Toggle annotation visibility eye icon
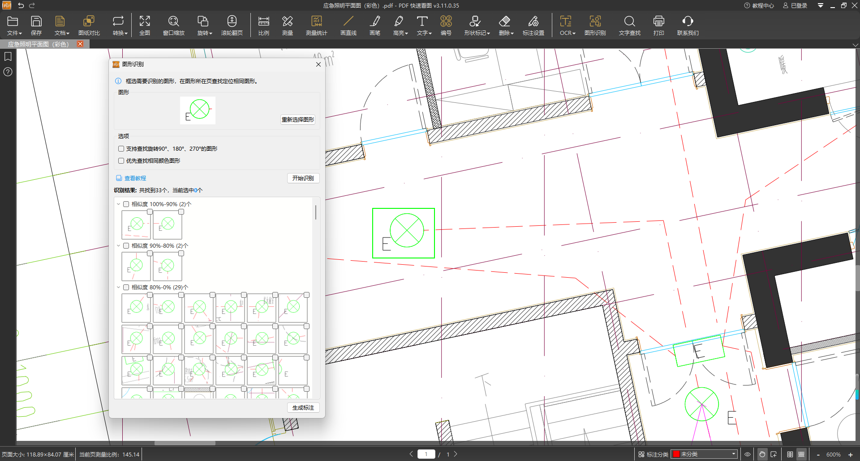This screenshot has height=461, width=860. tap(748, 454)
